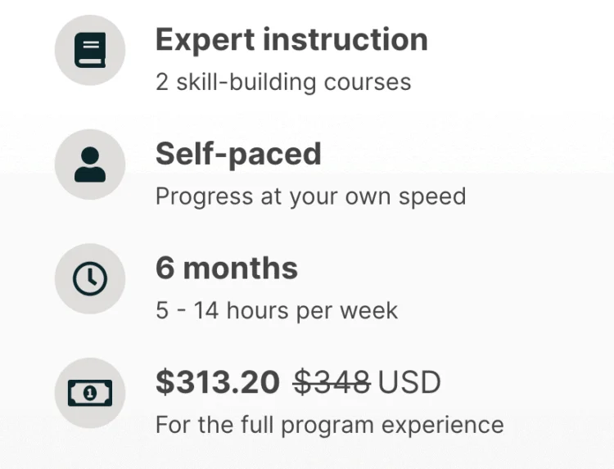Click the USD currency label
This screenshot has height=469, width=614.
(x=409, y=382)
